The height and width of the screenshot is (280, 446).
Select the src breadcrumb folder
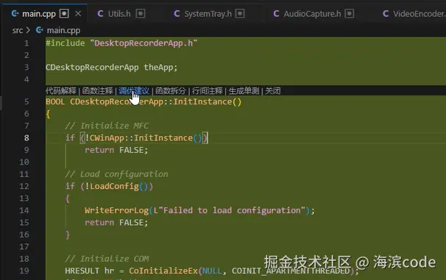pyautogui.click(x=18, y=30)
